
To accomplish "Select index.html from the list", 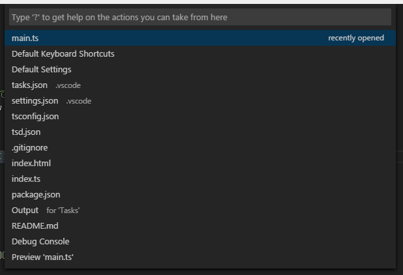I will pyautogui.click(x=200, y=164).
